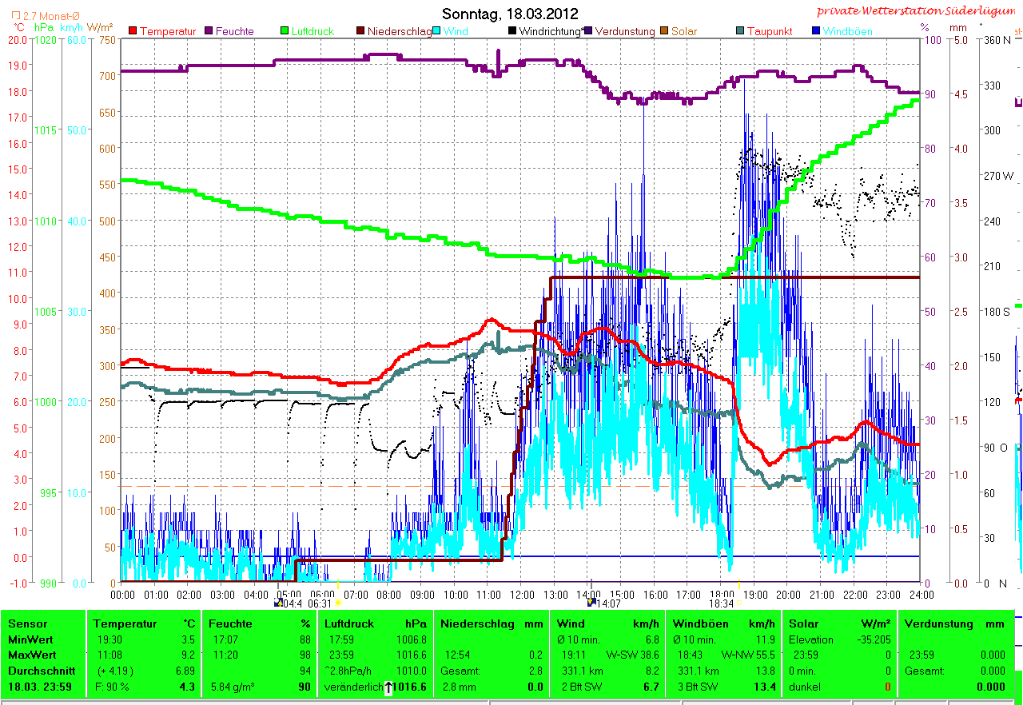
Task: Click the sunset marker icon at 18:34
Action: click(x=738, y=603)
